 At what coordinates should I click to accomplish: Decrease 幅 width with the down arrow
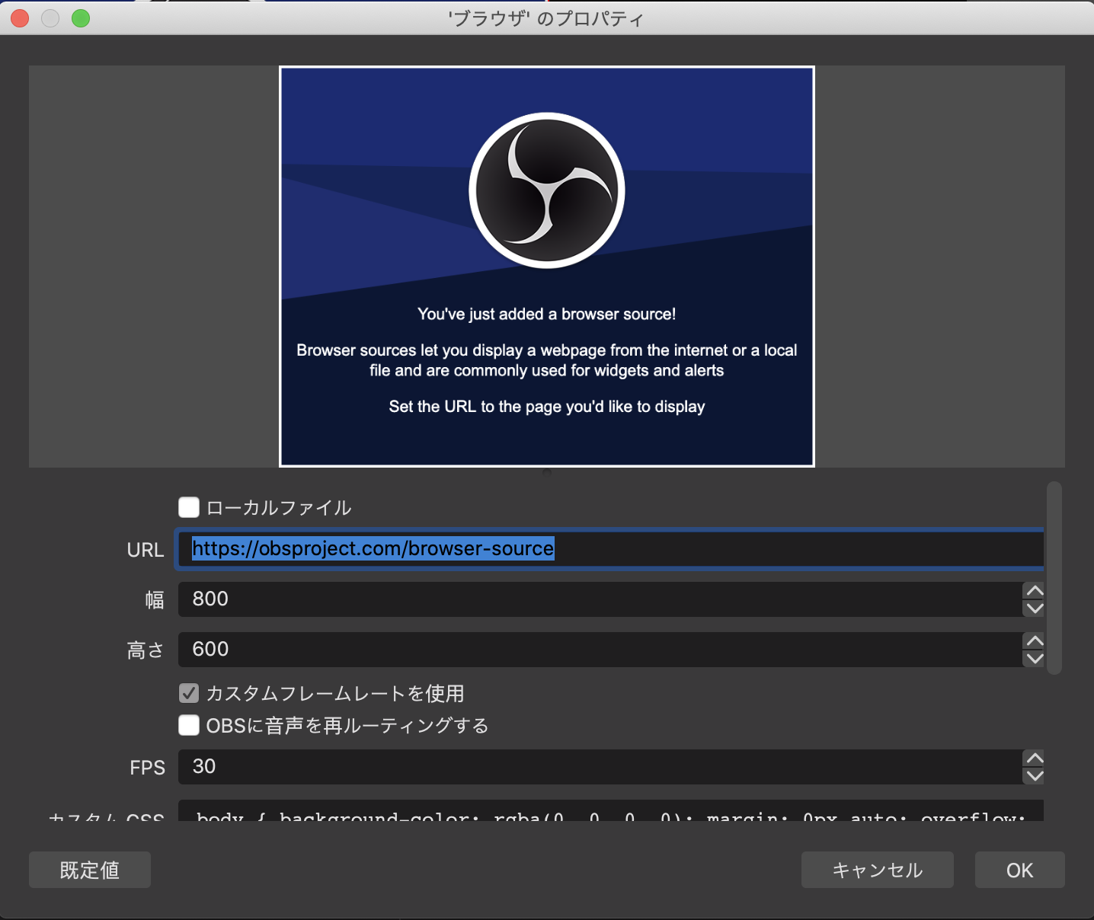pyautogui.click(x=1034, y=609)
